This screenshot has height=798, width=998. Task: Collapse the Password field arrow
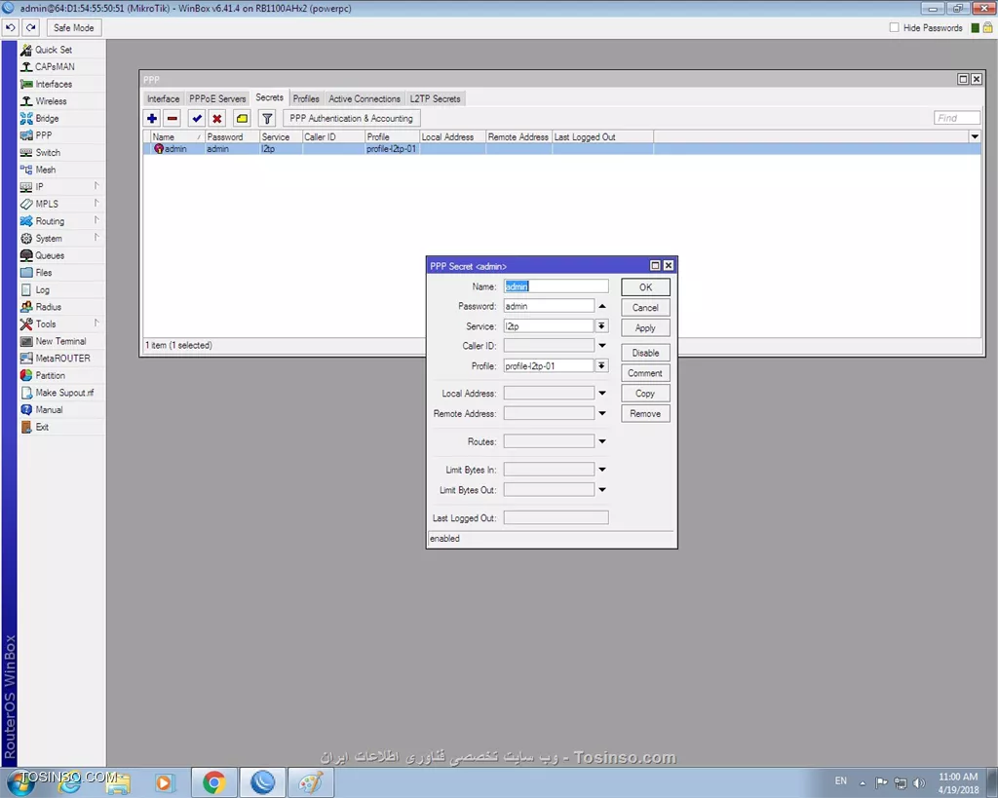click(x=602, y=306)
